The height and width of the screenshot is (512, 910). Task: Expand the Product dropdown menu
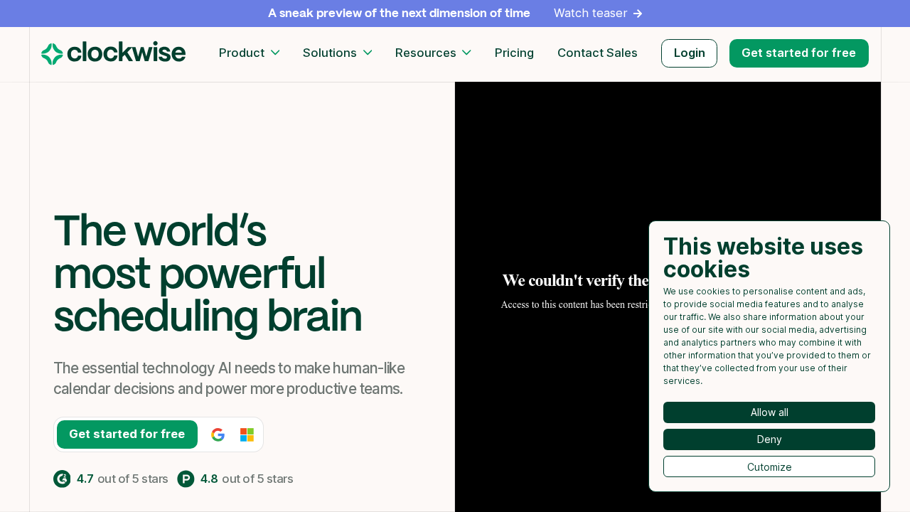[249, 53]
